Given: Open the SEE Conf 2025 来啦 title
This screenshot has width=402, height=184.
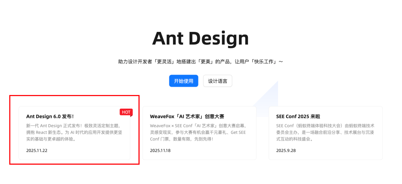Looking at the screenshot, I should 298,116.
